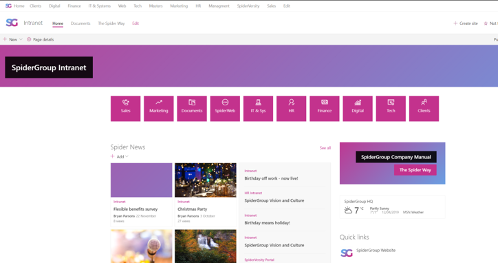
Task: Open the Clients tile
Action: [x=424, y=109]
